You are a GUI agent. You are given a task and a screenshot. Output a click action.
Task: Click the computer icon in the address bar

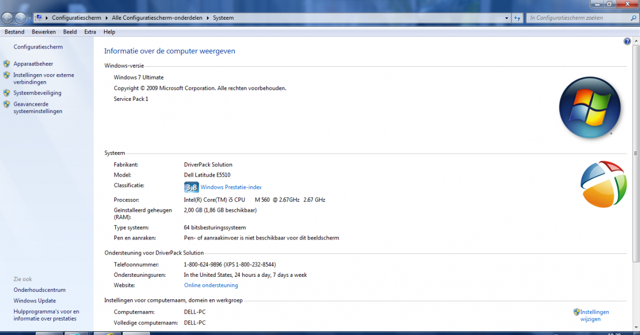[x=38, y=18]
